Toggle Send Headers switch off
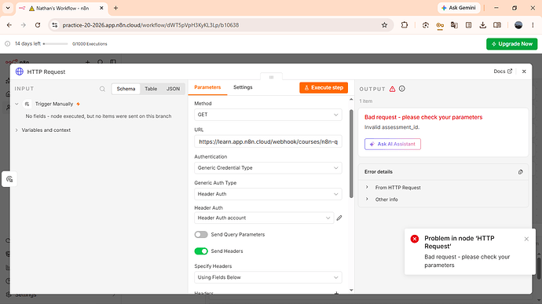The height and width of the screenshot is (304, 542). pyautogui.click(x=201, y=251)
